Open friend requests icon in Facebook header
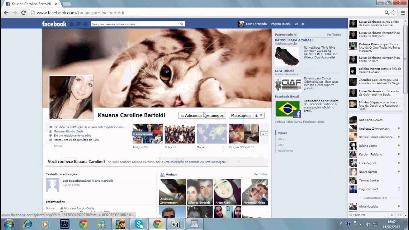 coord(72,24)
